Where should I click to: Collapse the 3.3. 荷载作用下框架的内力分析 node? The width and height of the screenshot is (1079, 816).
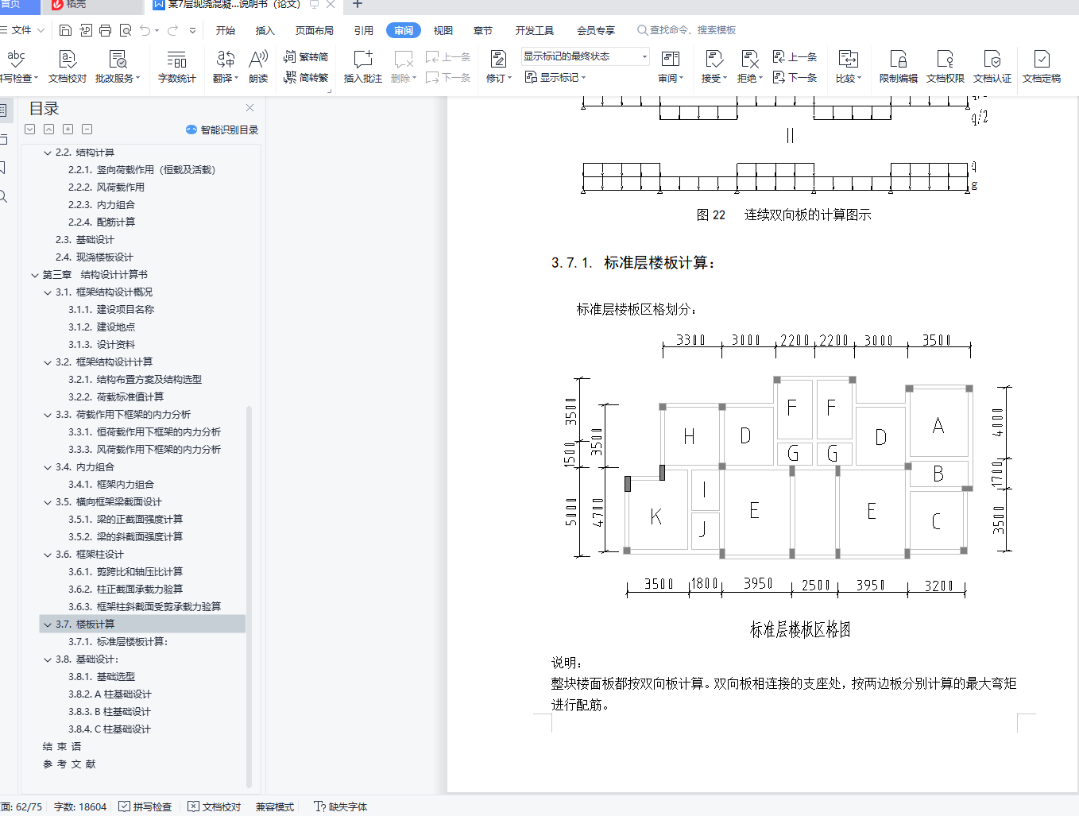point(48,415)
